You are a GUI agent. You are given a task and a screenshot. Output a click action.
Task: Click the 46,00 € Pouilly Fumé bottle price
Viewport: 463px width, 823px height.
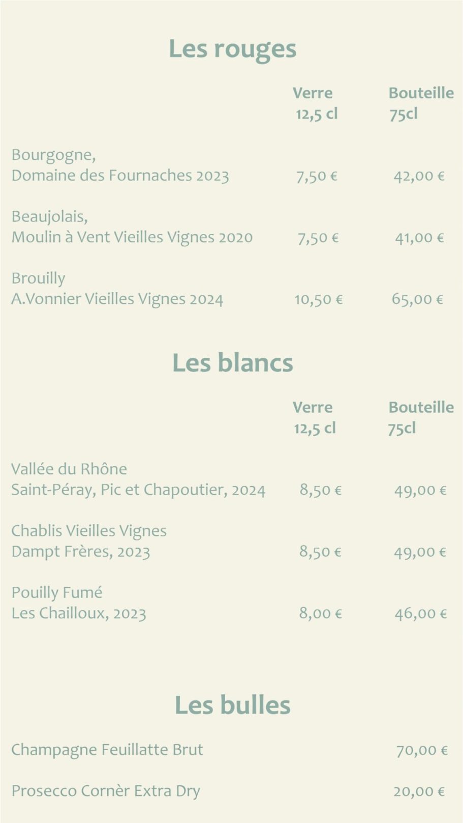point(420,613)
